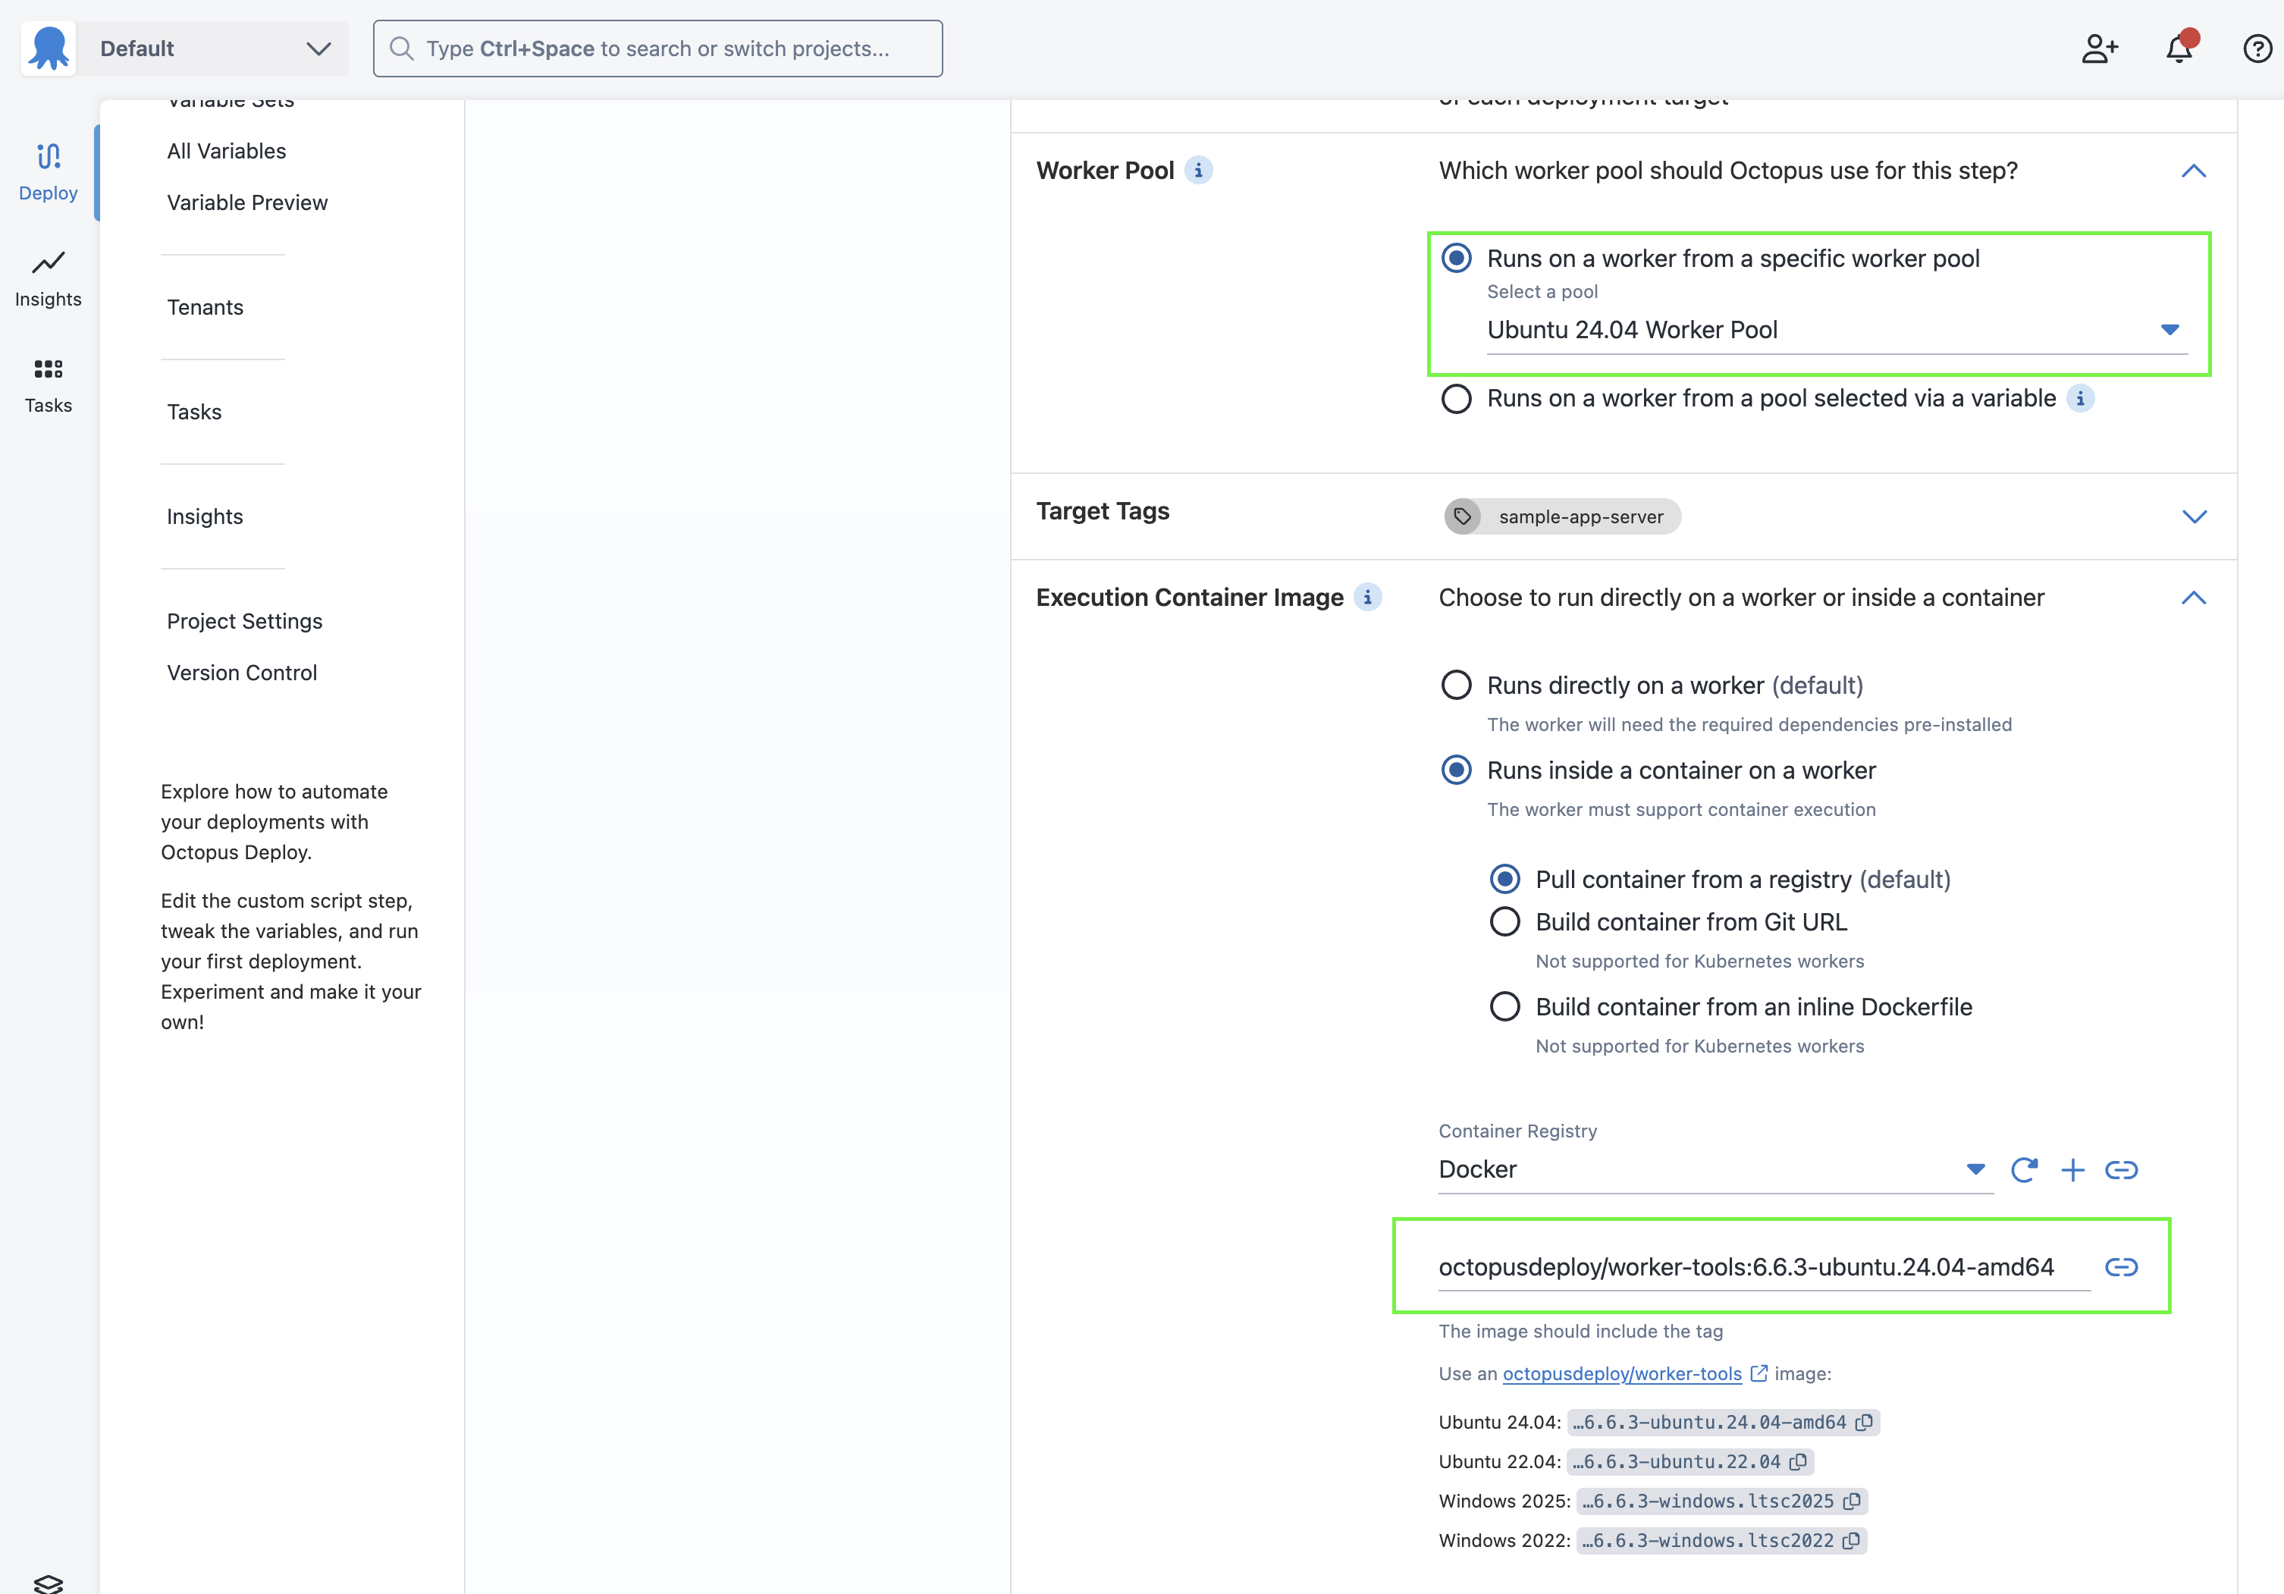Open the Docker Container Registry dropdown

[x=1715, y=1169]
